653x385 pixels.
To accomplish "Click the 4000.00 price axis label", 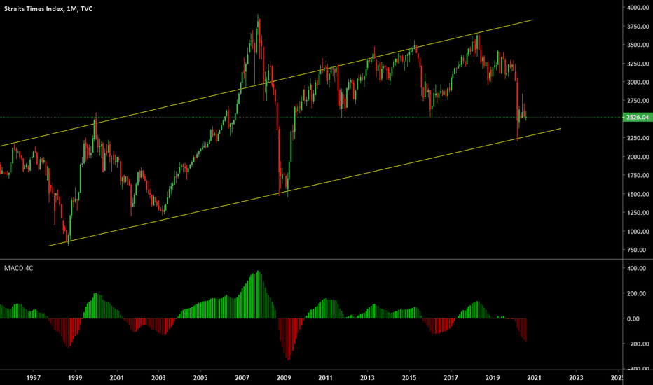I will point(638,8).
